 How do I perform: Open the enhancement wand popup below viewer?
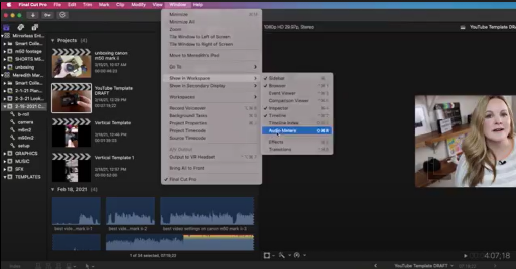point(285,255)
